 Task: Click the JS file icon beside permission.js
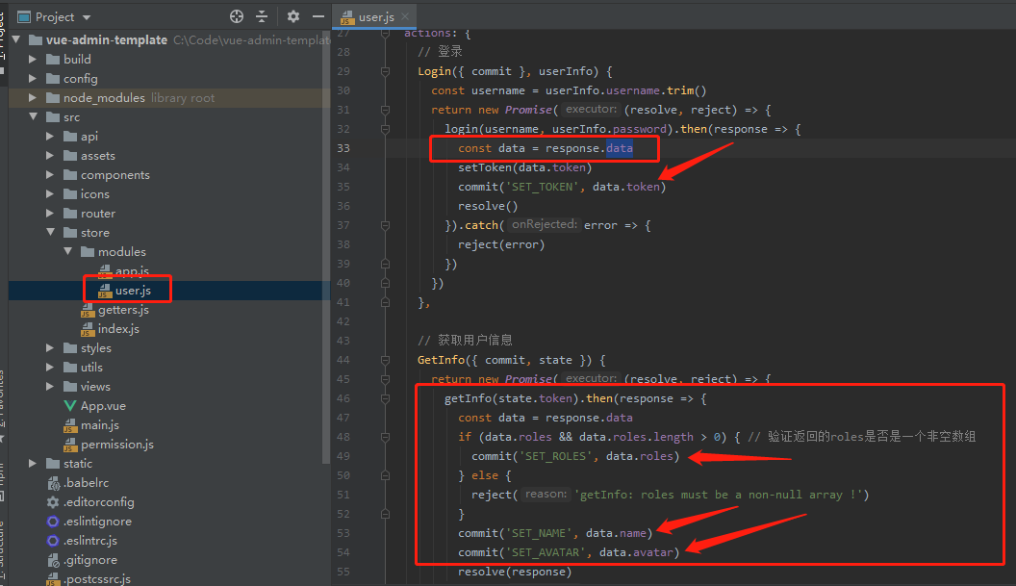coord(70,446)
